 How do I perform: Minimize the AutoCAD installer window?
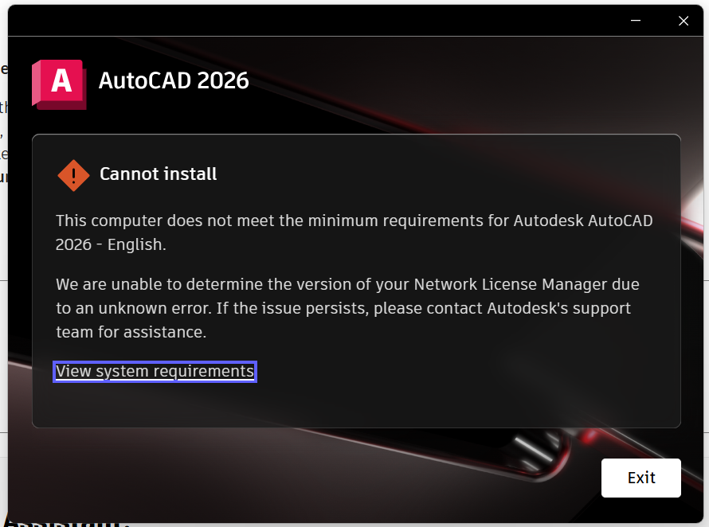636,21
